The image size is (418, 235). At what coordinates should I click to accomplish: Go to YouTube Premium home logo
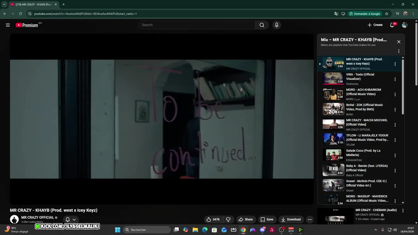27,25
